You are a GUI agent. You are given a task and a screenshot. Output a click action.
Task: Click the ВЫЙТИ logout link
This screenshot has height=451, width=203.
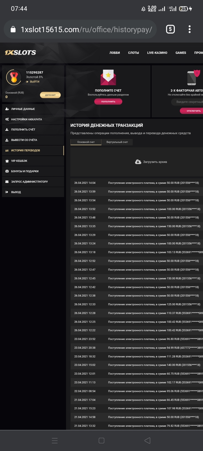tap(34, 82)
